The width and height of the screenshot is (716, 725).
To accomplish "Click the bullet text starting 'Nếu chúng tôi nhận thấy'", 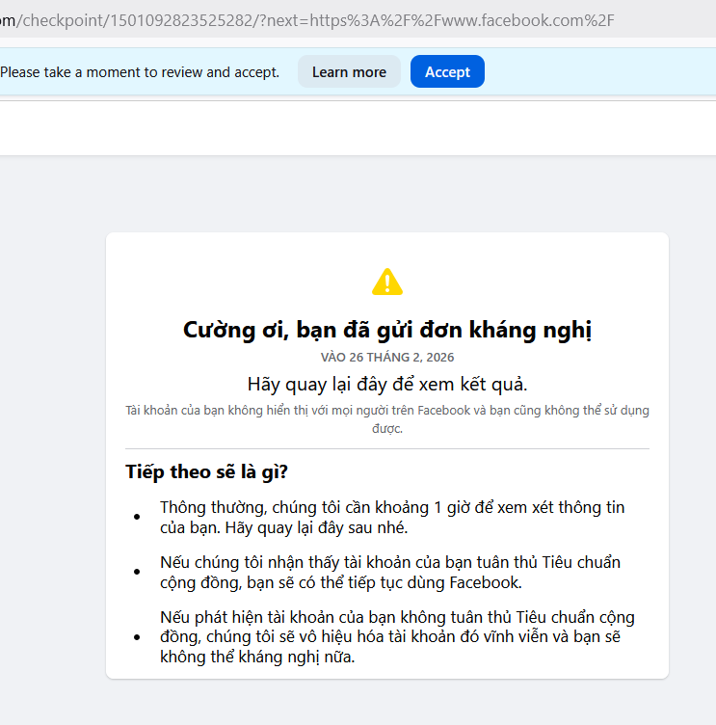I will pyautogui.click(x=390, y=573).
